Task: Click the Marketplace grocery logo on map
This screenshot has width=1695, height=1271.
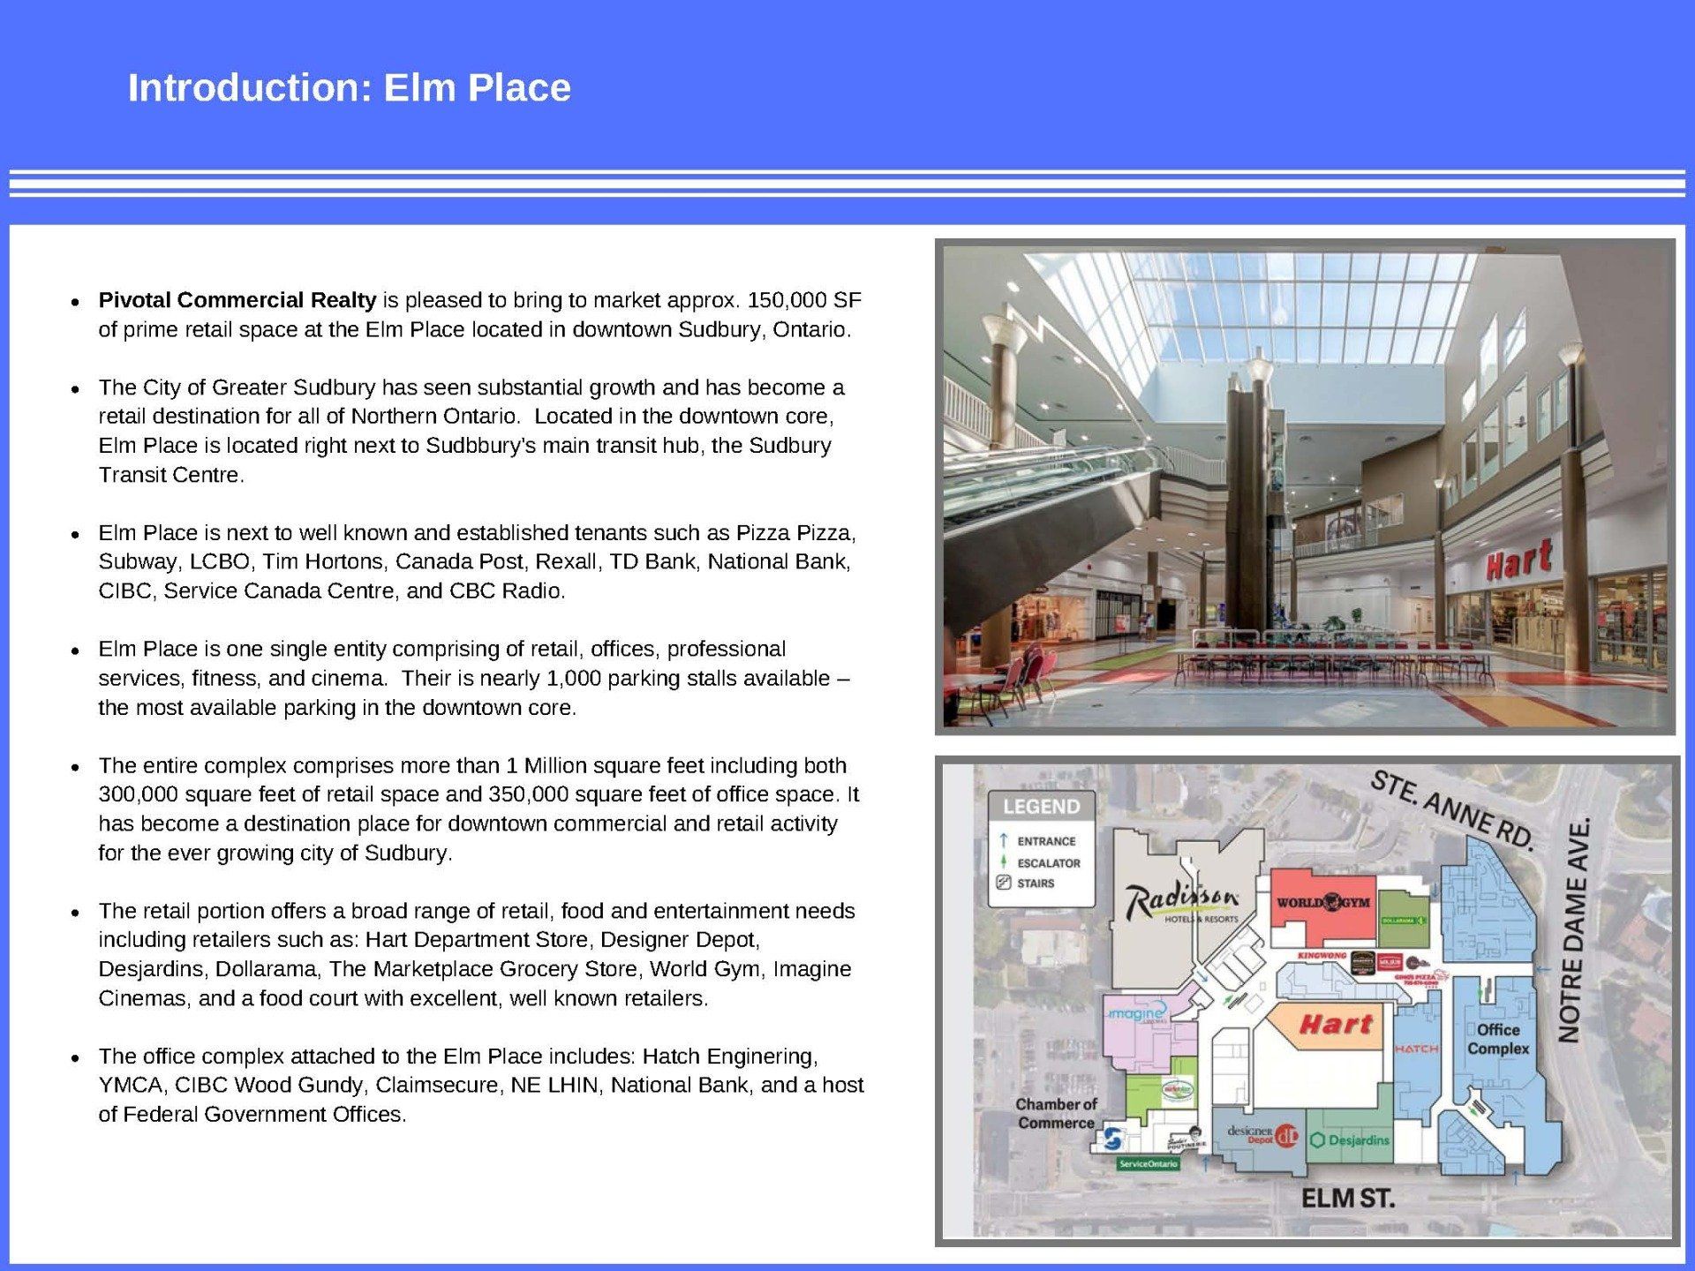Action: coord(1178,1090)
